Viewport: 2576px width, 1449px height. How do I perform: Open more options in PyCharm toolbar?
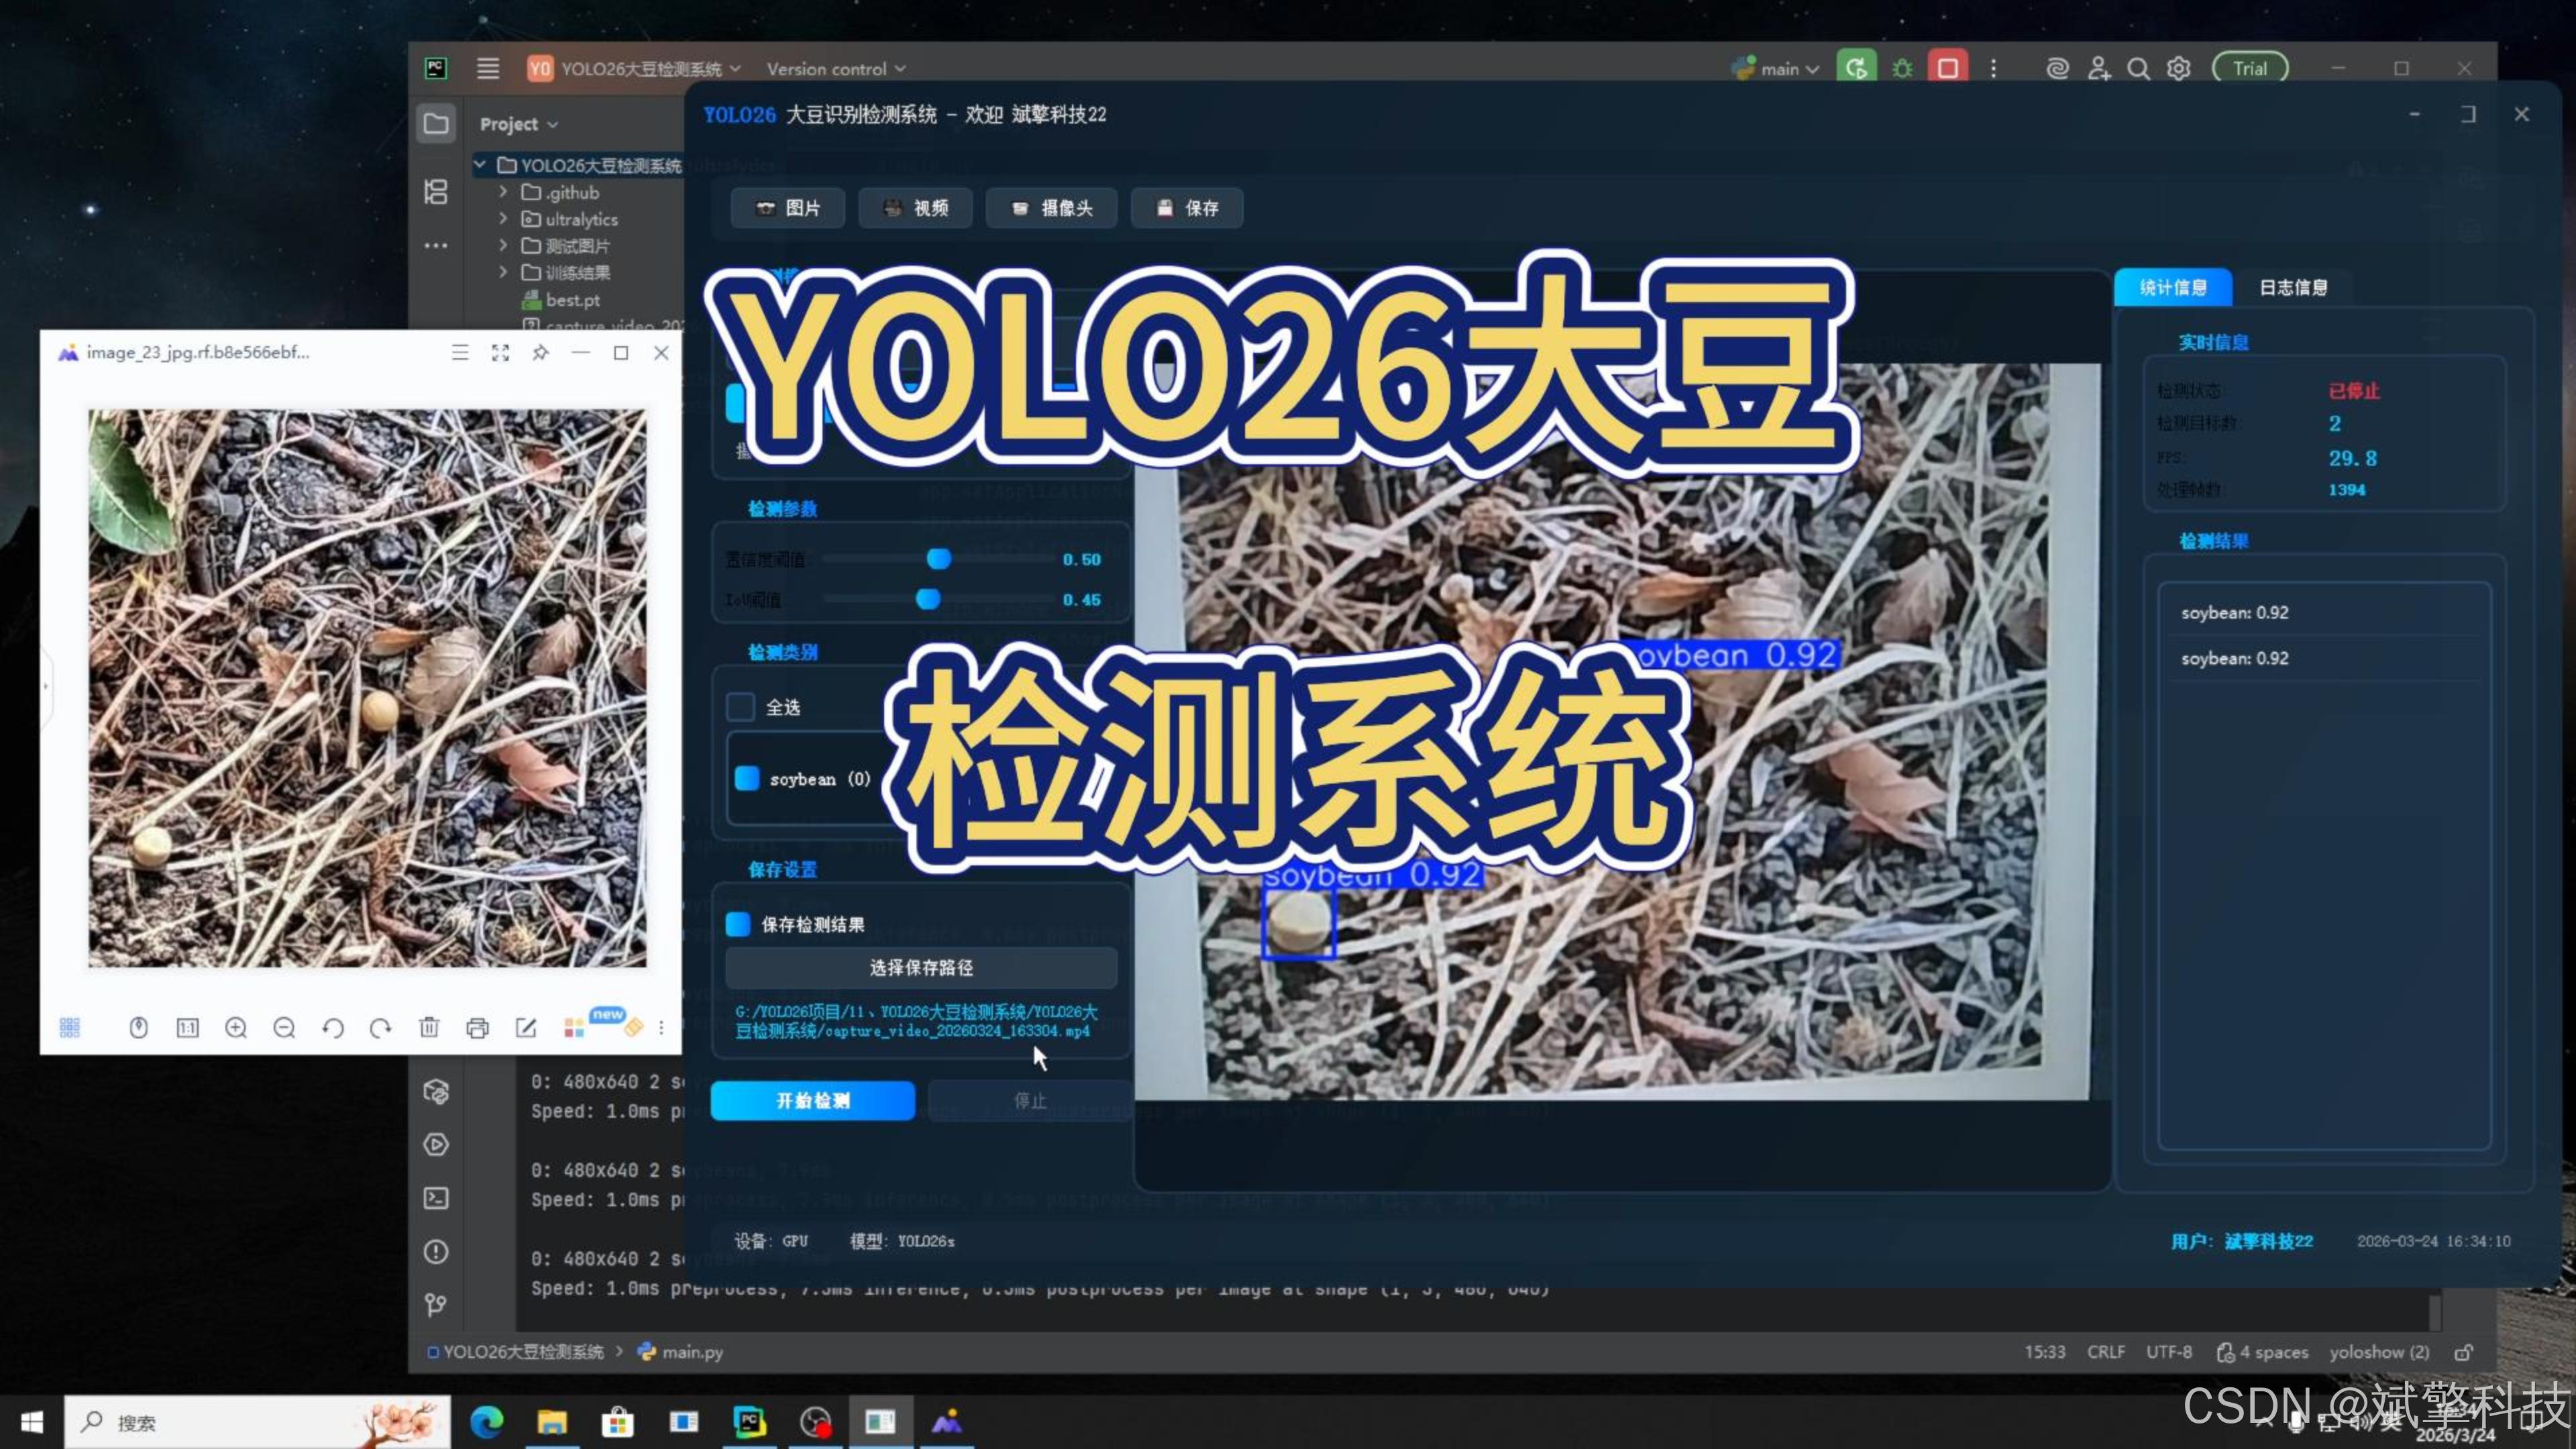(1993, 68)
